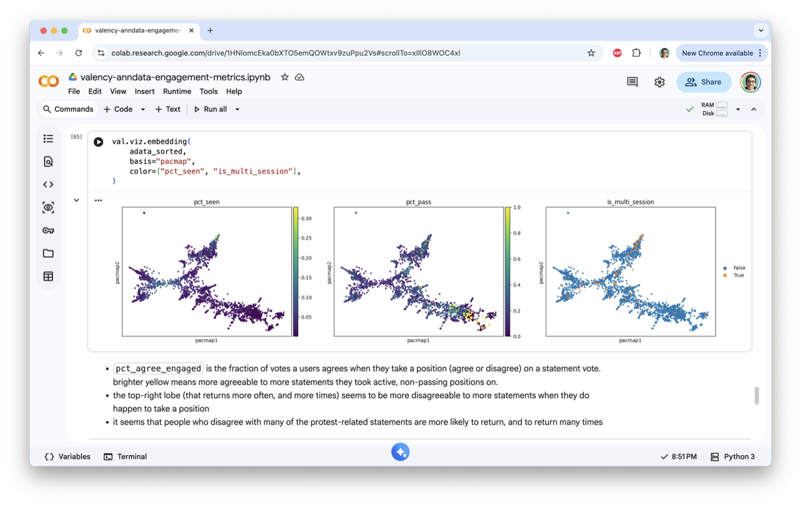
Task: Open the table of contents sidebar icon
Action: [x=48, y=138]
